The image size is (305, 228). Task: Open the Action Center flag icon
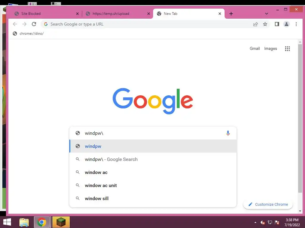click(277, 222)
